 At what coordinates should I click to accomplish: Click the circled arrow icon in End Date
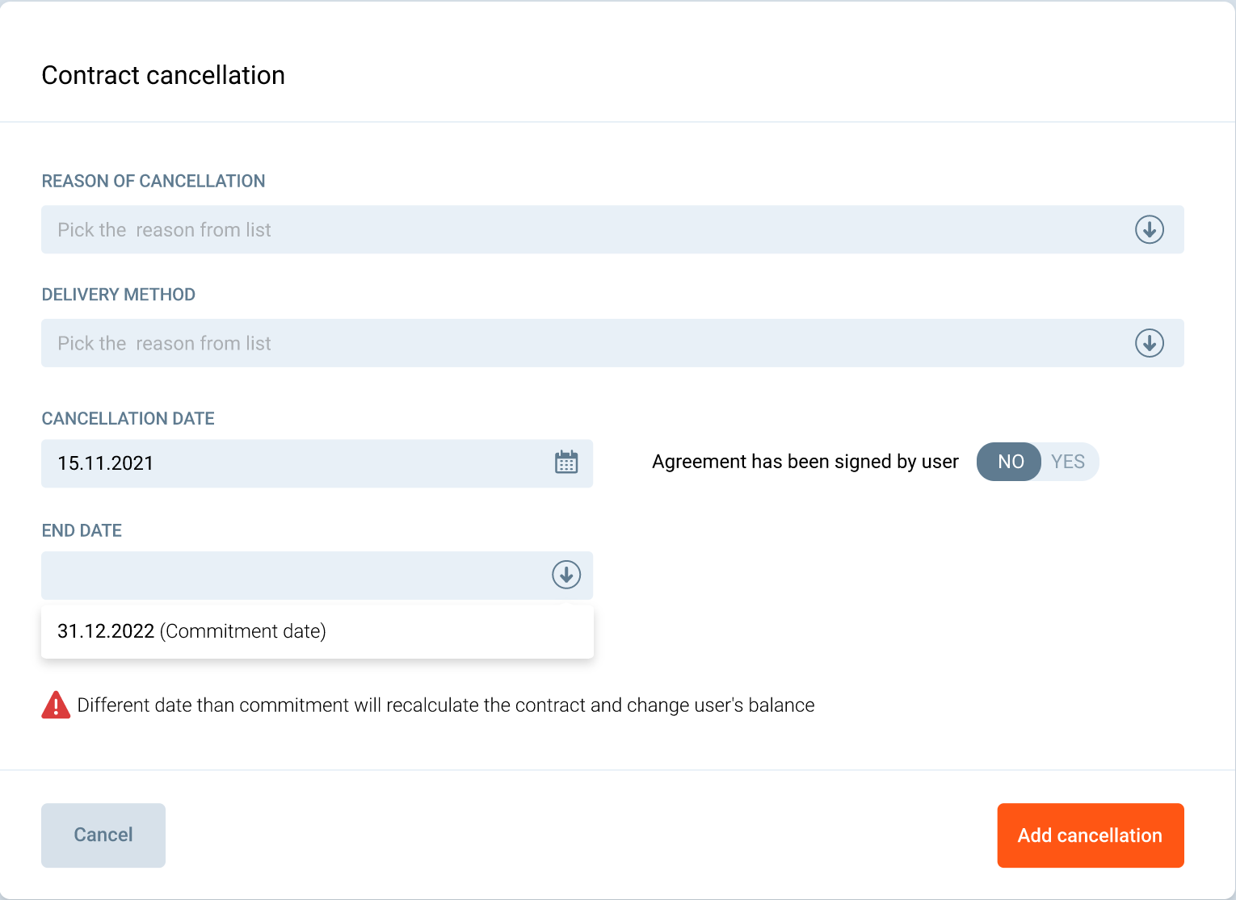[x=566, y=575]
